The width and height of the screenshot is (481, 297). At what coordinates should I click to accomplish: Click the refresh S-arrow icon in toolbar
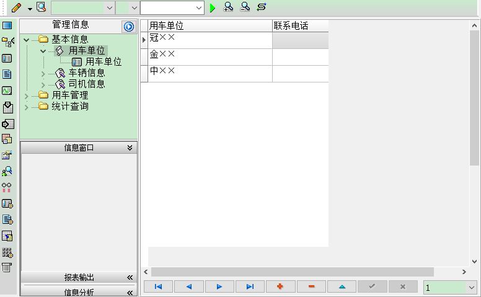pos(262,7)
